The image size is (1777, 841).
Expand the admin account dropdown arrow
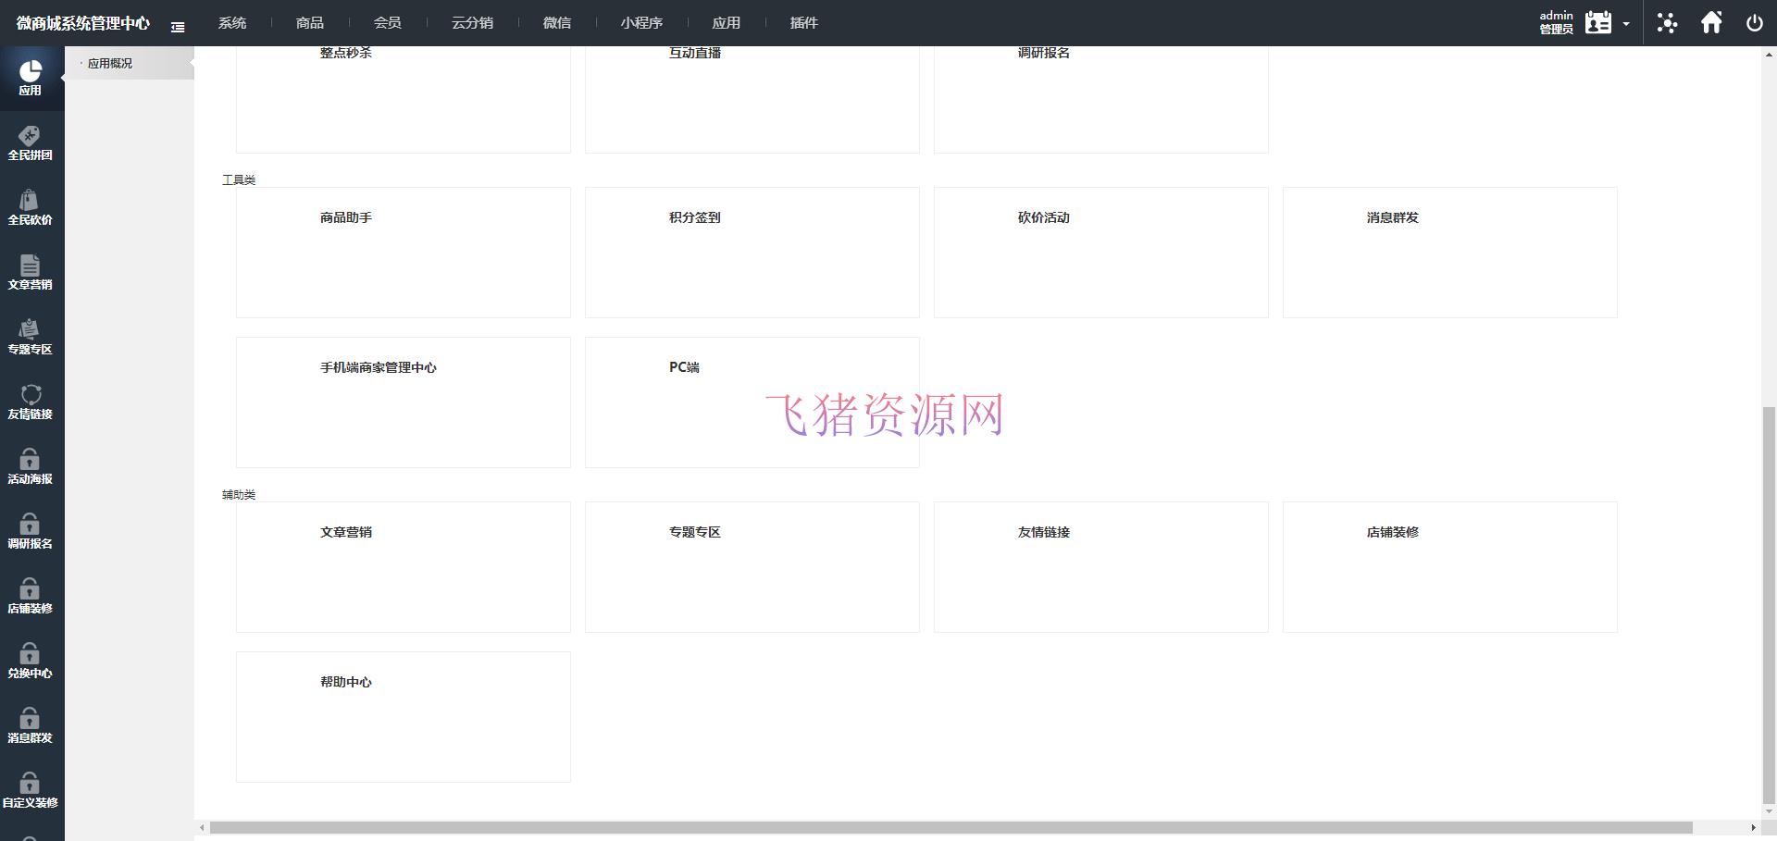point(1625,25)
